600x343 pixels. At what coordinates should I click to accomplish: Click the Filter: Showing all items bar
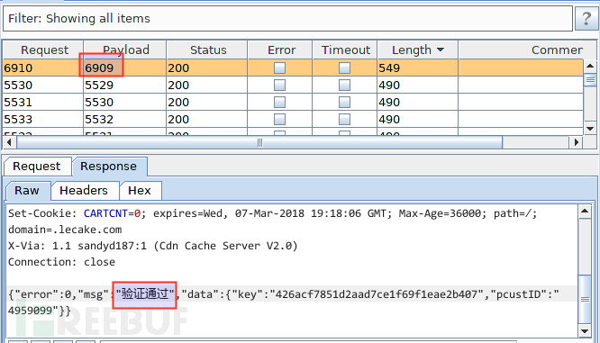287,18
